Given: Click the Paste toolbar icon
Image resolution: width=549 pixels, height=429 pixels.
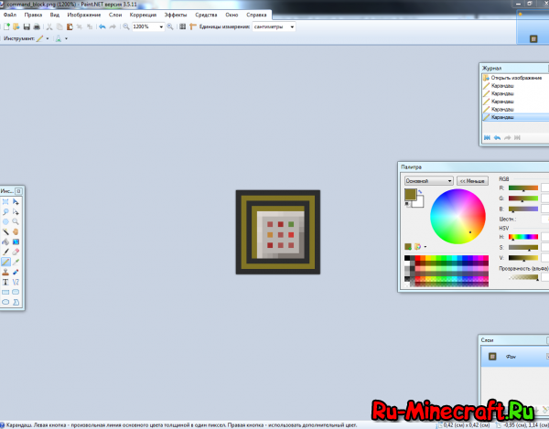Looking at the screenshot, I should tap(70, 27).
